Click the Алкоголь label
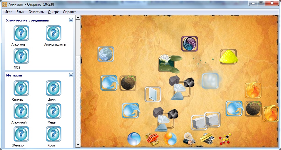 tap(18, 44)
